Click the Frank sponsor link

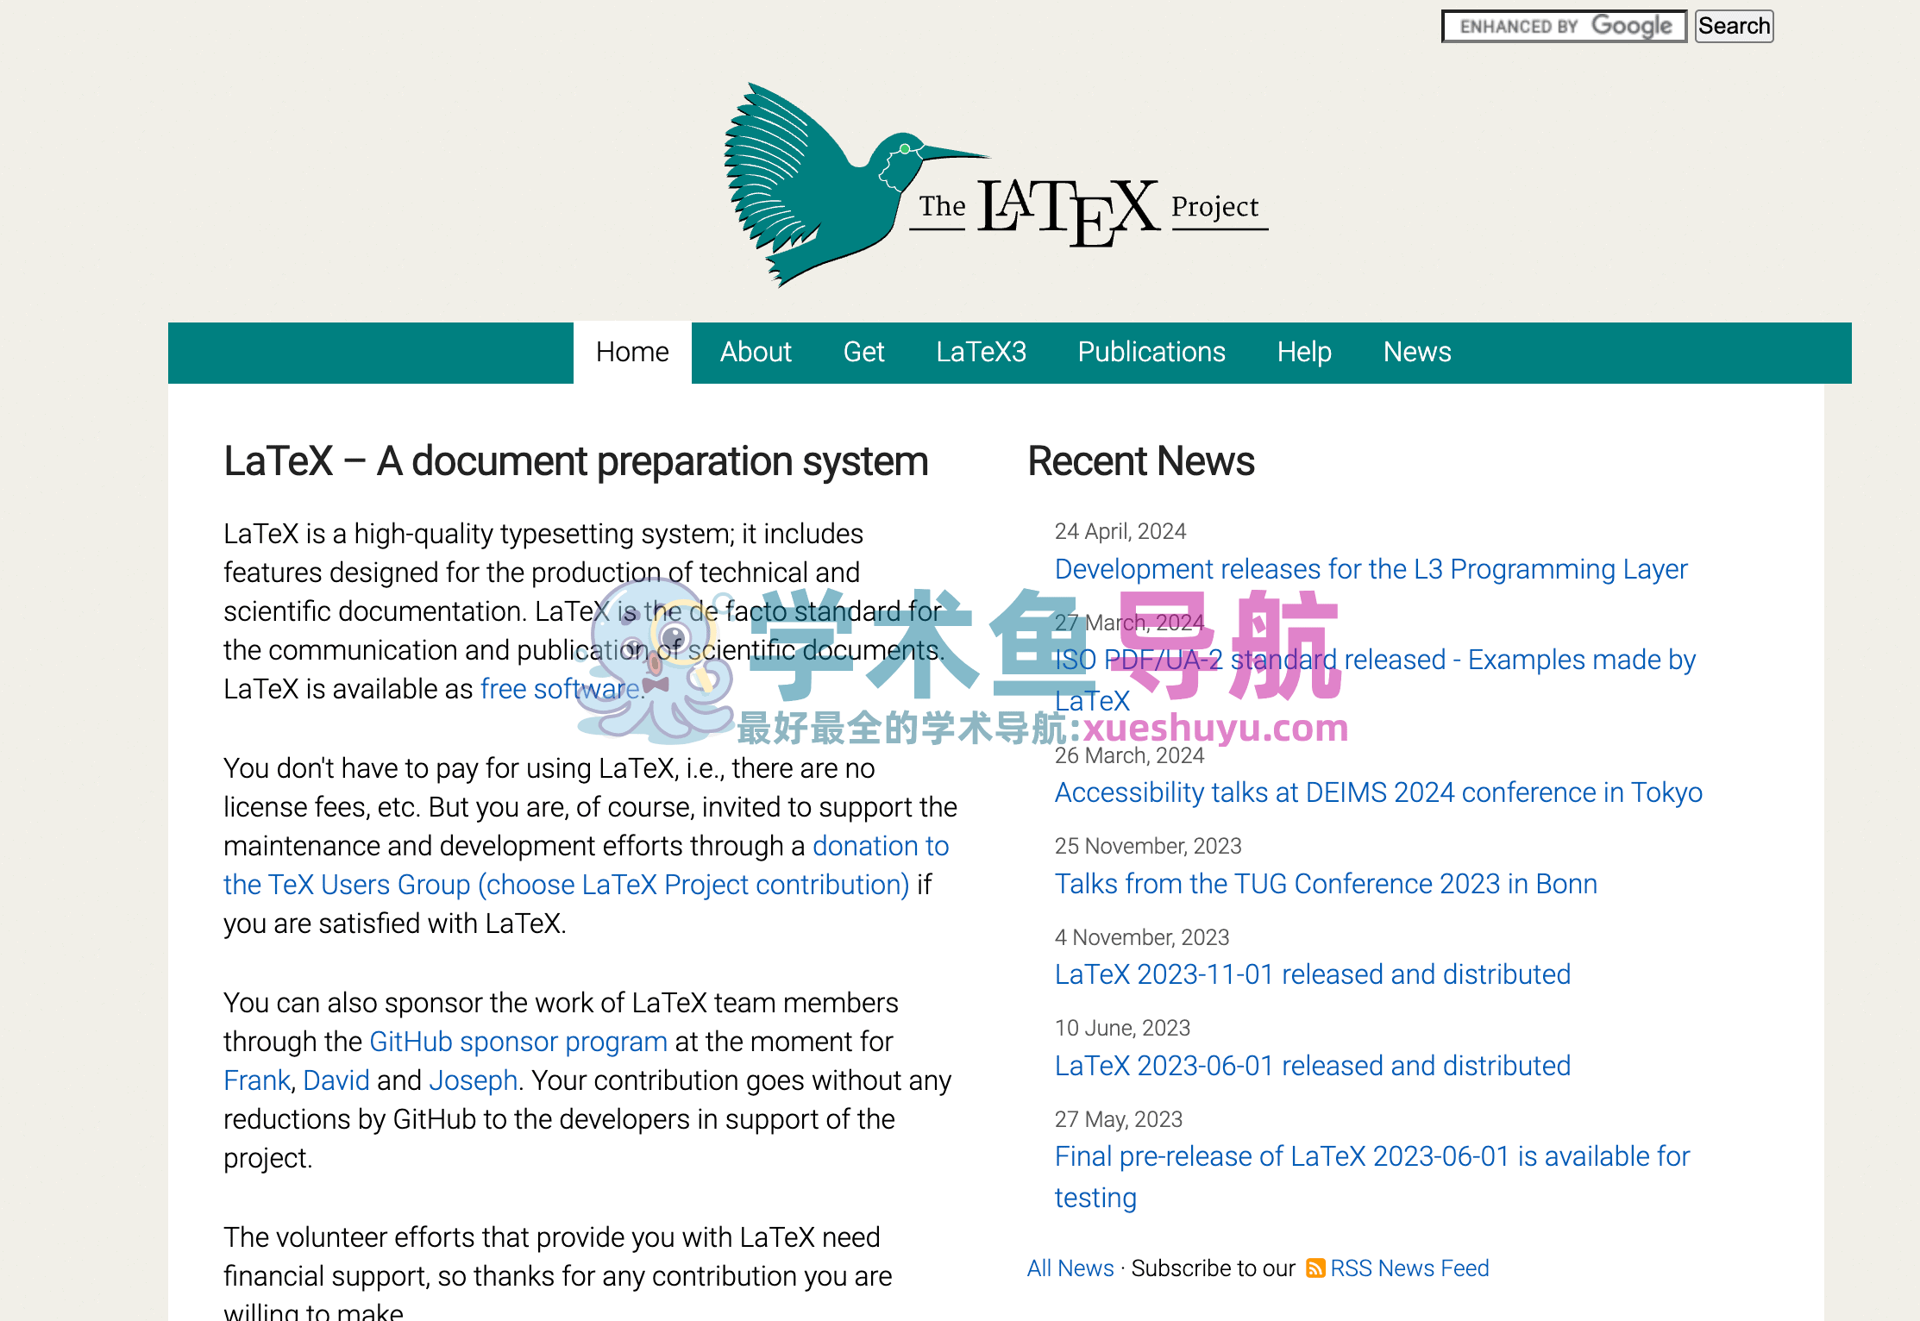(x=256, y=1080)
